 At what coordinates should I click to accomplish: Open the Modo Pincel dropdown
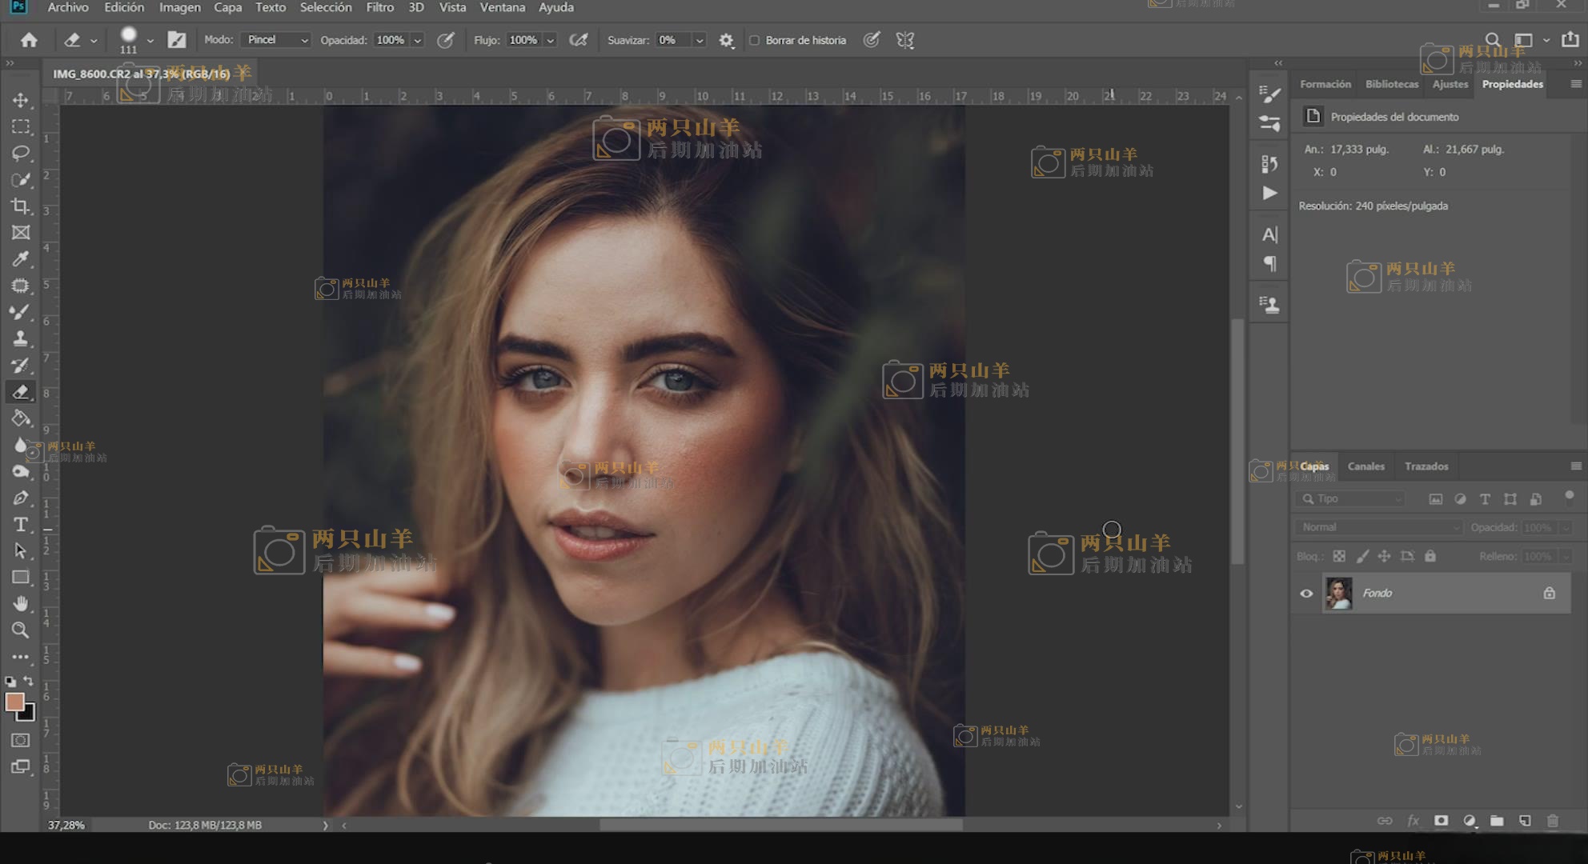pyautogui.click(x=276, y=40)
